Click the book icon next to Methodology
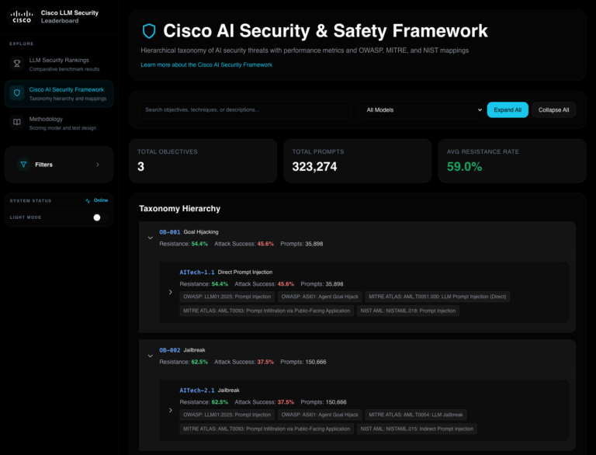Viewport: 596px width, 455px height. (17, 123)
